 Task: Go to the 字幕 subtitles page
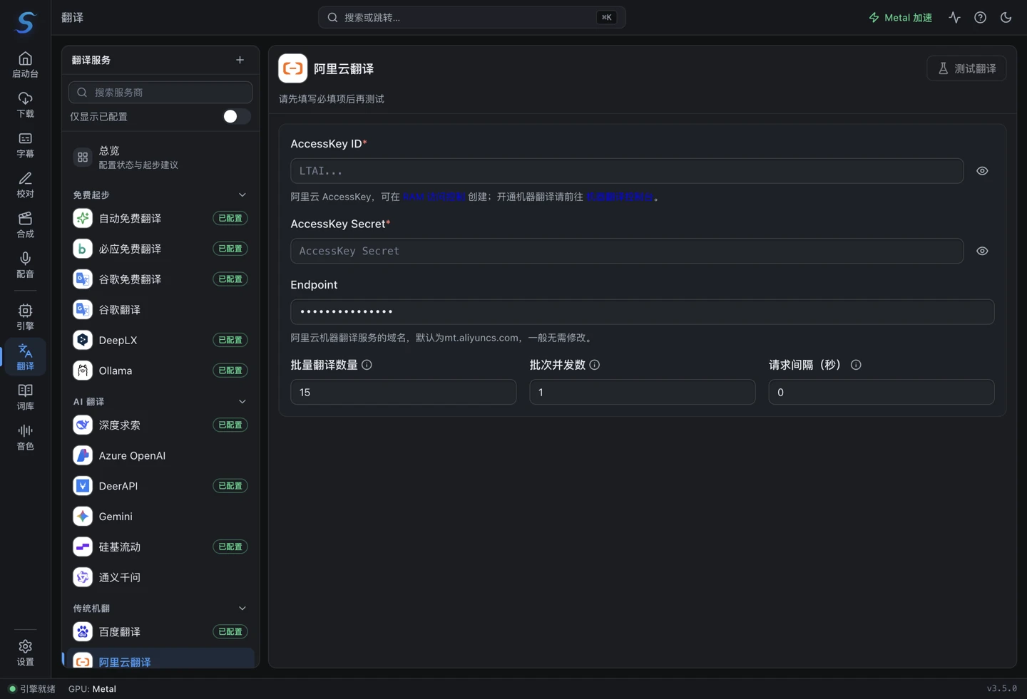click(x=26, y=145)
